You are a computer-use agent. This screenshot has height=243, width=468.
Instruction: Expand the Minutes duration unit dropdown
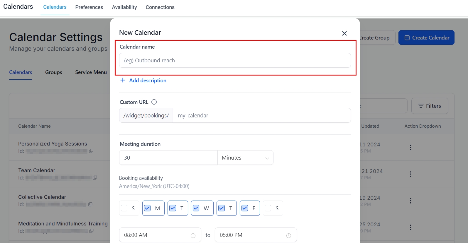[245, 158]
